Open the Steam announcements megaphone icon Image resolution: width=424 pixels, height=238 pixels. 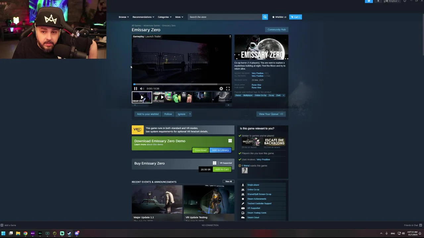coord(369,1)
